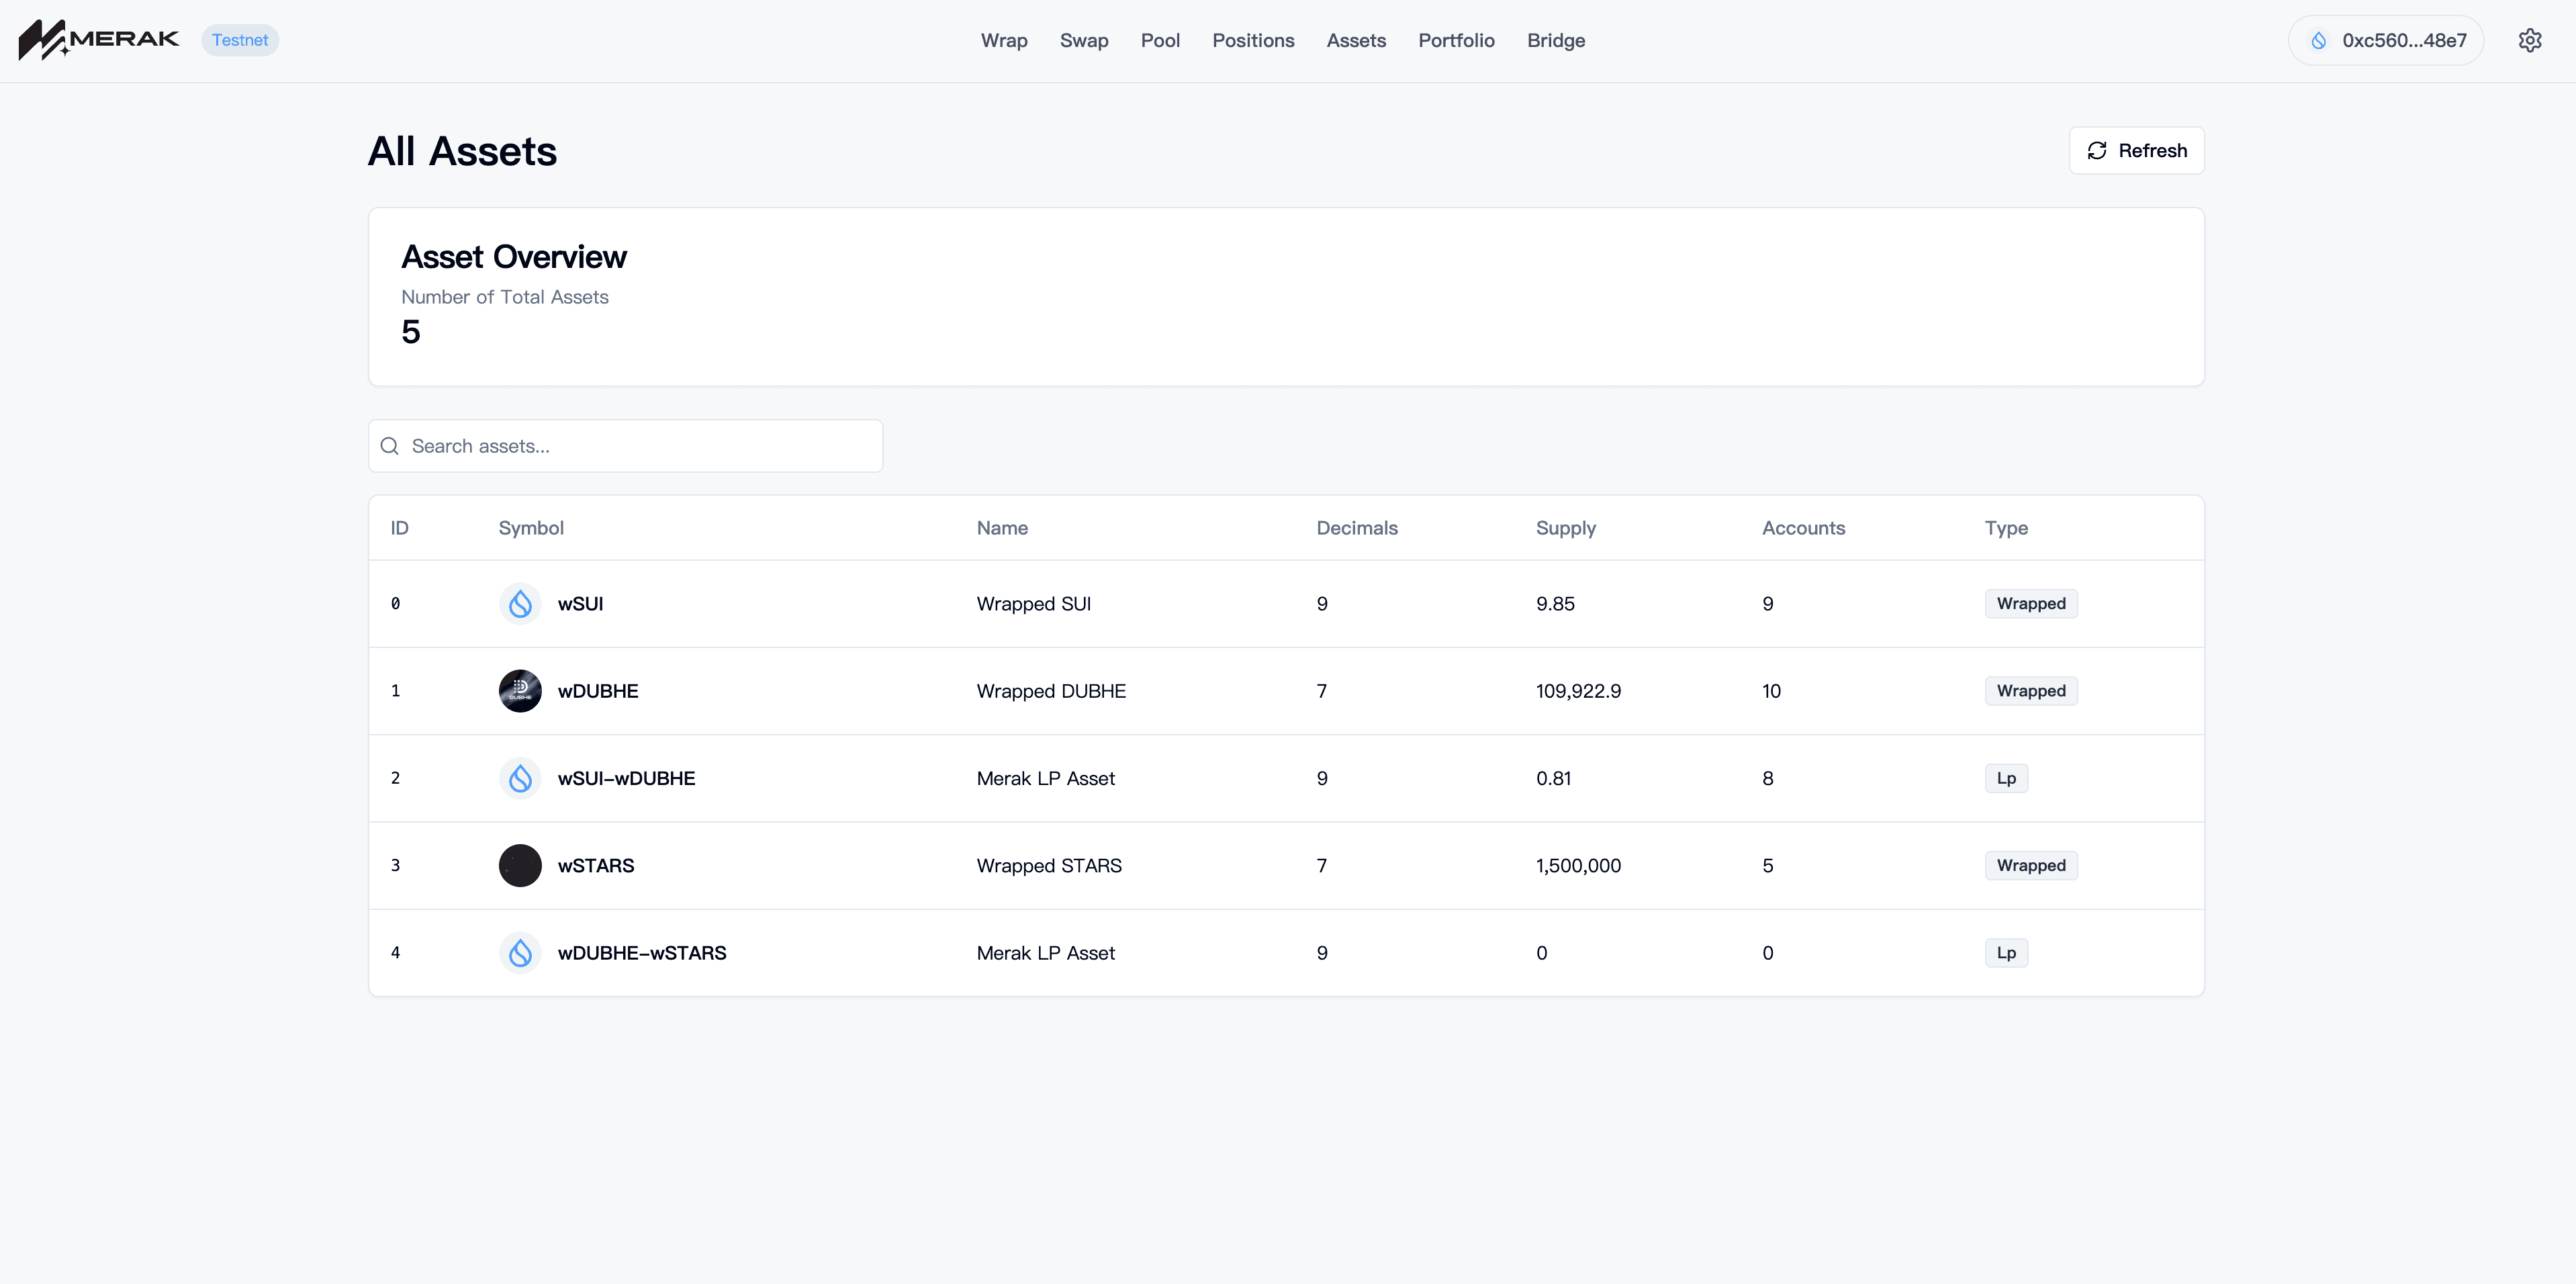Click the Type column header
2576x1284 pixels.
(x=2006, y=528)
